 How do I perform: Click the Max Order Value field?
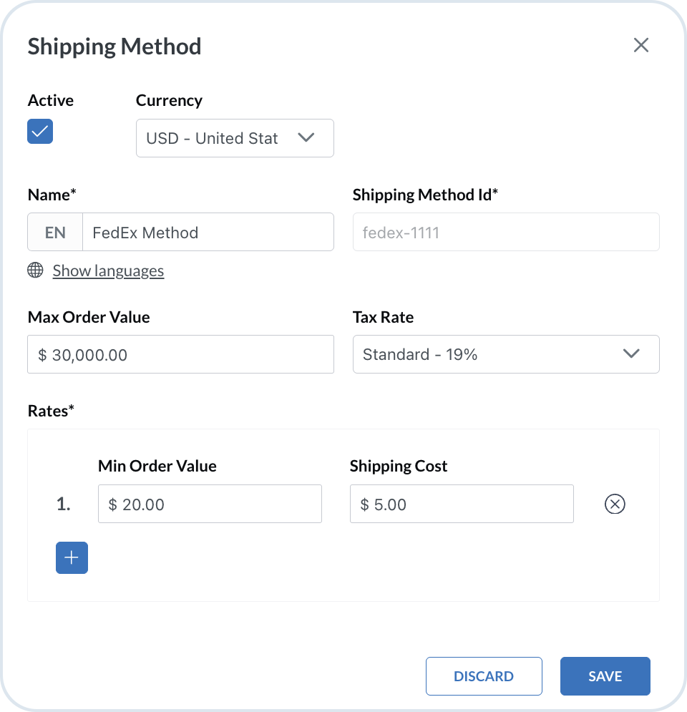(180, 354)
